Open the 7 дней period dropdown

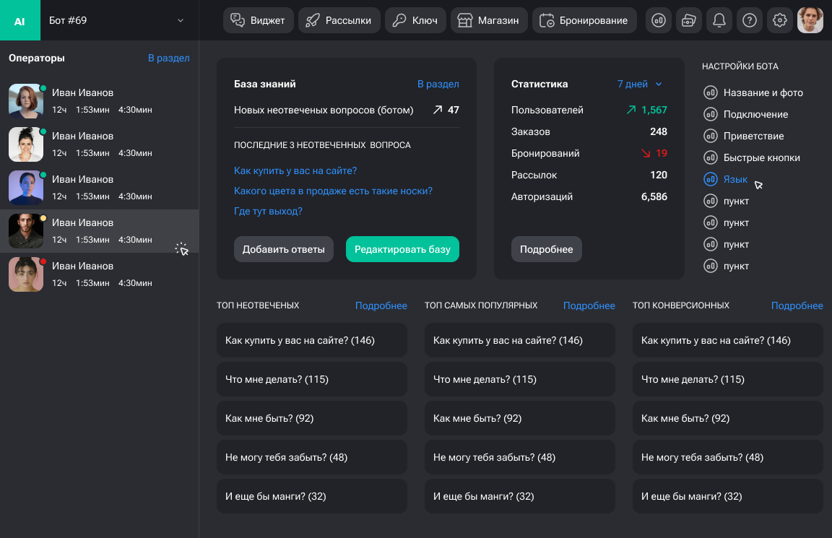[639, 84]
